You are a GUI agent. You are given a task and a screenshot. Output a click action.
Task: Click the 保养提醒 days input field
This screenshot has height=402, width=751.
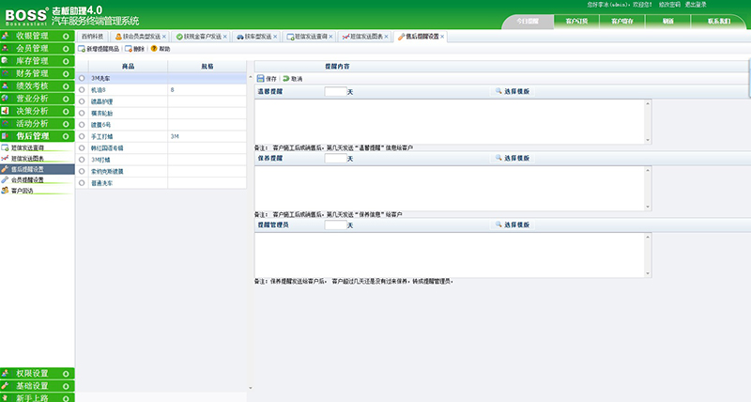click(x=335, y=159)
